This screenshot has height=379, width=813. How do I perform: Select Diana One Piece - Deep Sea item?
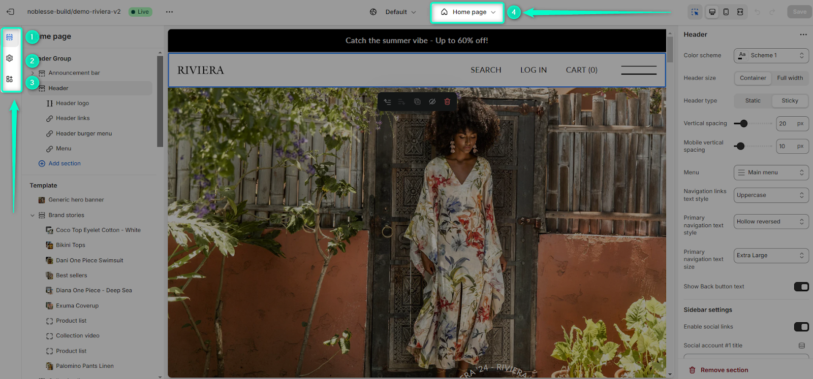pyautogui.click(x=94, y=291)
